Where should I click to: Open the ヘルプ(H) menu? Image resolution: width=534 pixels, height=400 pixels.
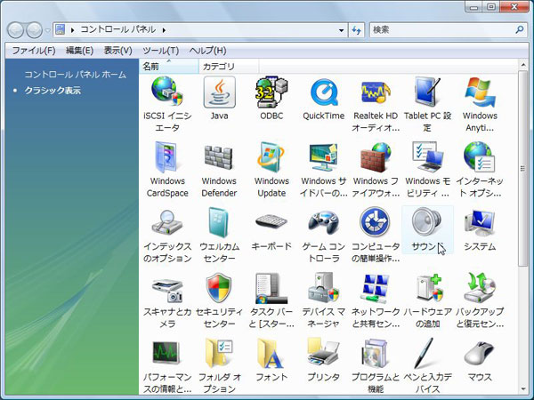pyautogui.click(x=207, y=51)
